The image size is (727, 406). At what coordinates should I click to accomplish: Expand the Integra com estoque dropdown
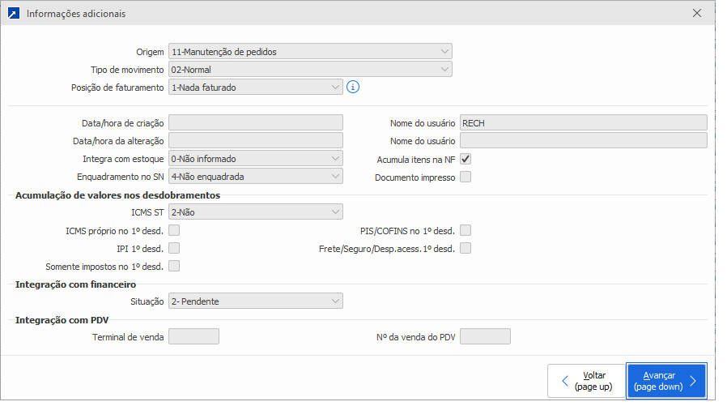[x=256, y=159]
